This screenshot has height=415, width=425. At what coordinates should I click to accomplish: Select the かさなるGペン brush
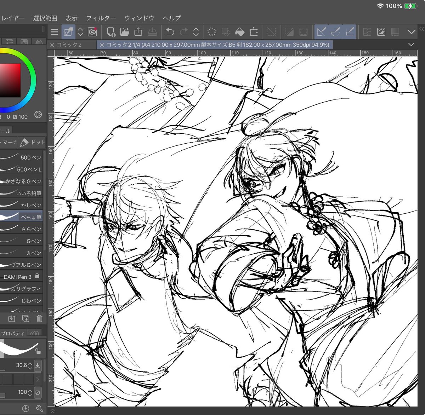tap(21, 181)
